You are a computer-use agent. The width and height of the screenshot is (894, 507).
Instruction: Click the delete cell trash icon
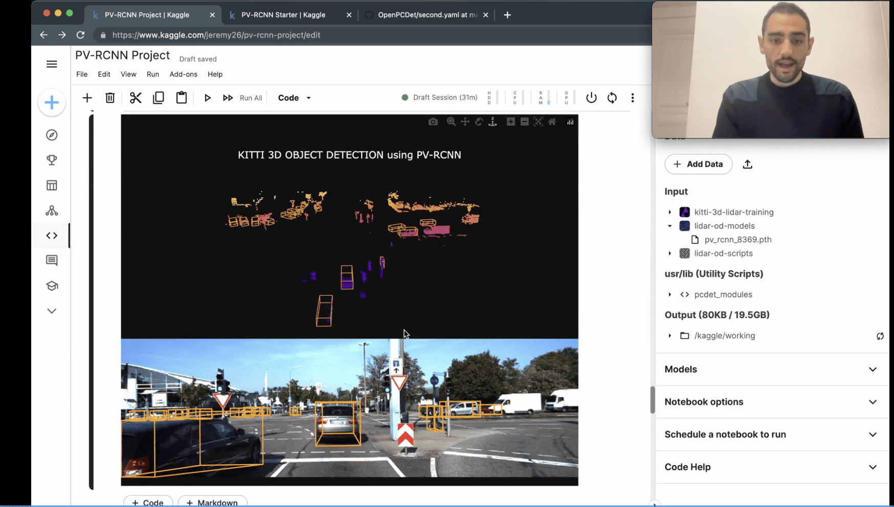tap(110, 98)
